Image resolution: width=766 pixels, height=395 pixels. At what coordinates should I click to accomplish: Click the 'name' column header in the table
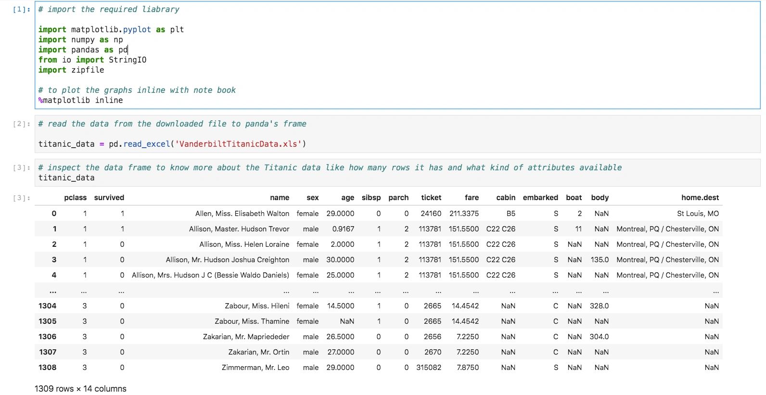coord(279,198)
